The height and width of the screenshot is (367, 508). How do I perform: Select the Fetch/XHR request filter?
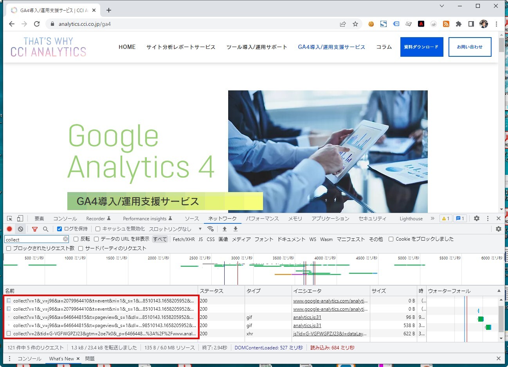coord(184,239)
